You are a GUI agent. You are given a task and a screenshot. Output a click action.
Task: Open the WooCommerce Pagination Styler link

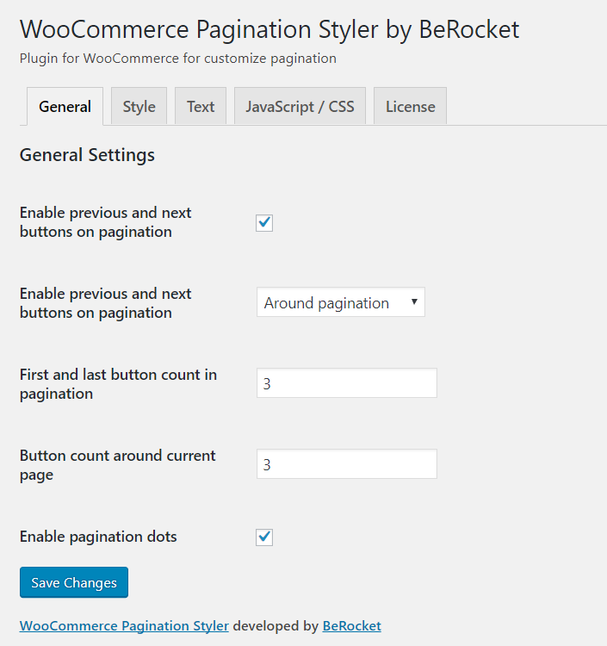(x=124, y=626)
